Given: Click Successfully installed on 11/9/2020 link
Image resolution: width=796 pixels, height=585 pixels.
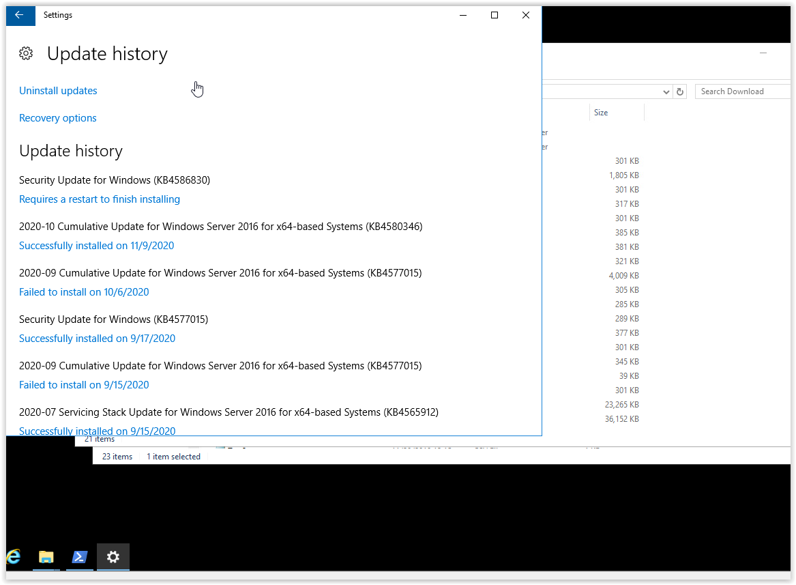Looking at the screenshot, I should (x=96, y=246).
